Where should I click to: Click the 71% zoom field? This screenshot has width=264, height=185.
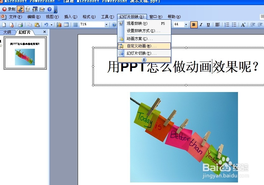click(x=92, y=24)
